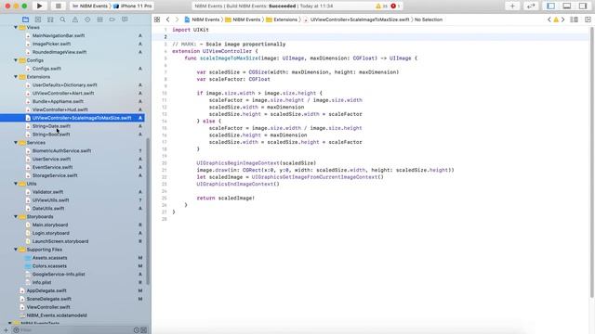Add an editor on the right
The width and height of the screenshot is (595, 334).
point(588,19)
